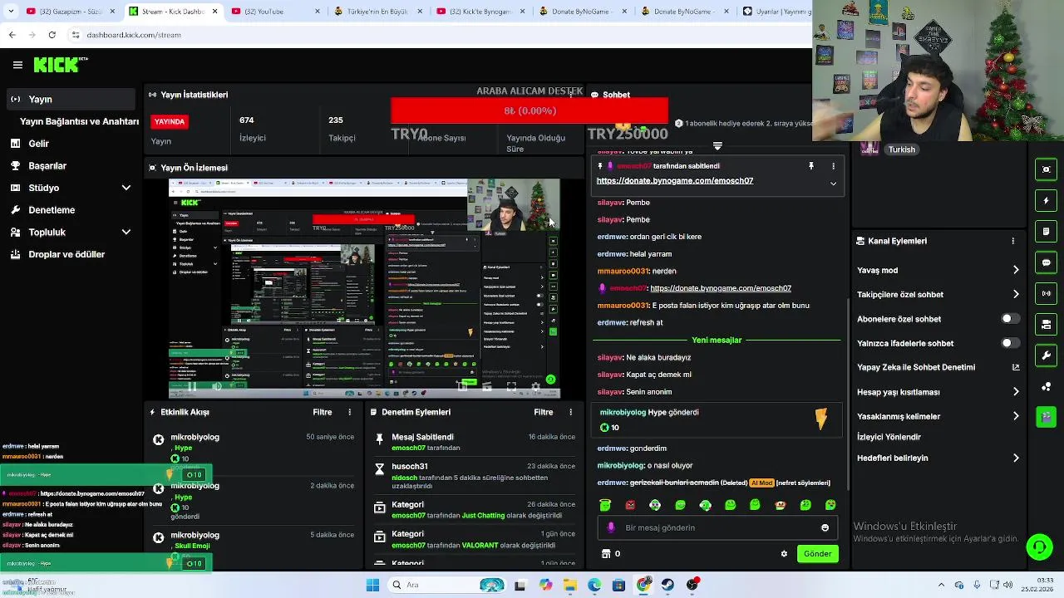Click İzleyici Yönlendir
The height and width of the screenshot is (598, 1064).
[889, 437]
